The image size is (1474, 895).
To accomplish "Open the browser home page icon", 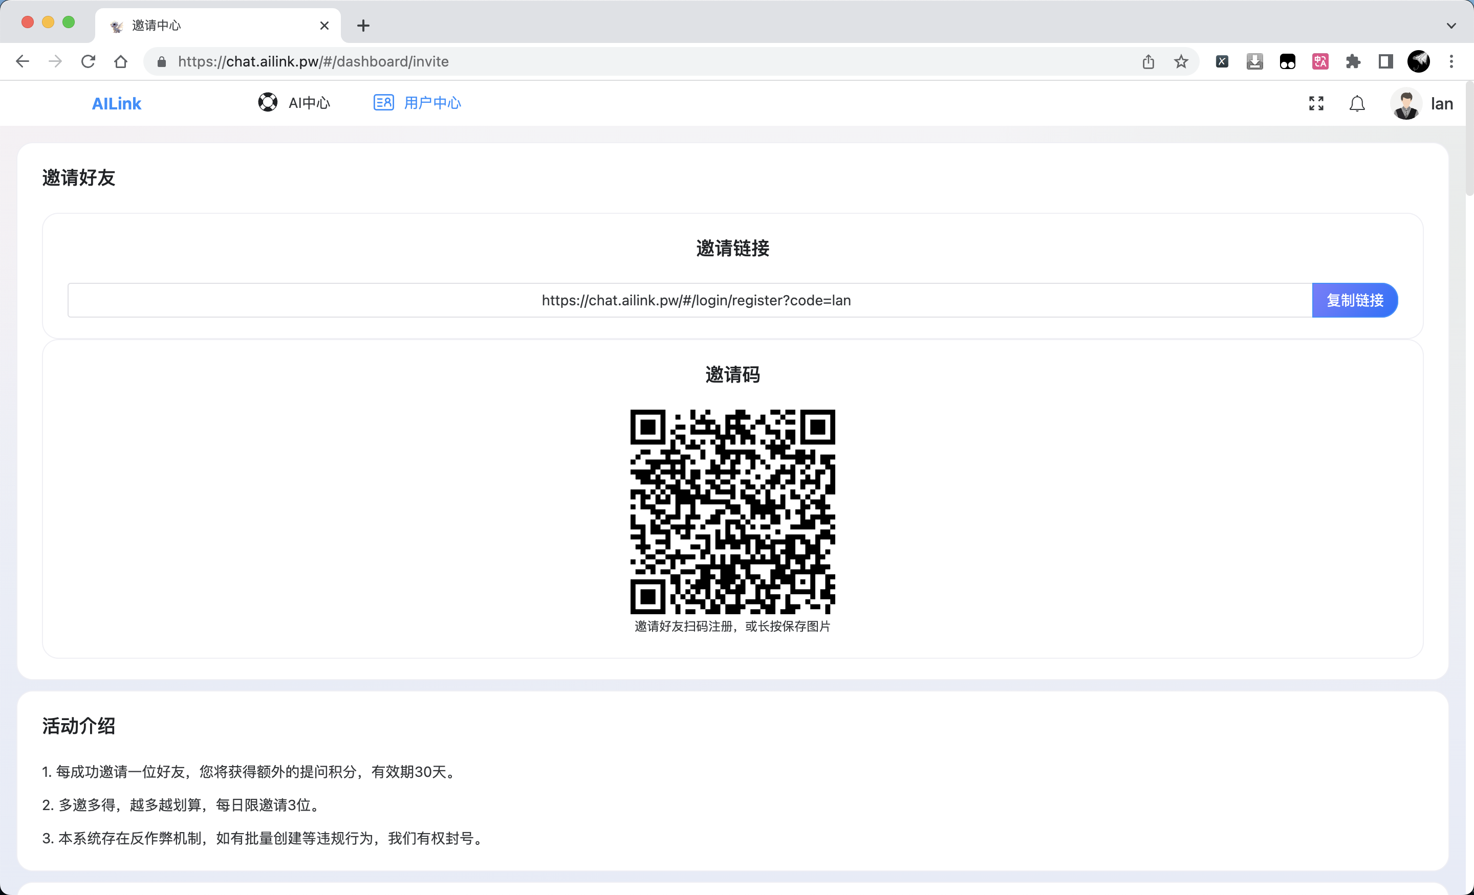I will [x=121, y=61].
